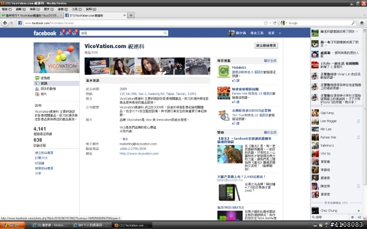Open first ticker story dropdown arrow

(357, 31)
